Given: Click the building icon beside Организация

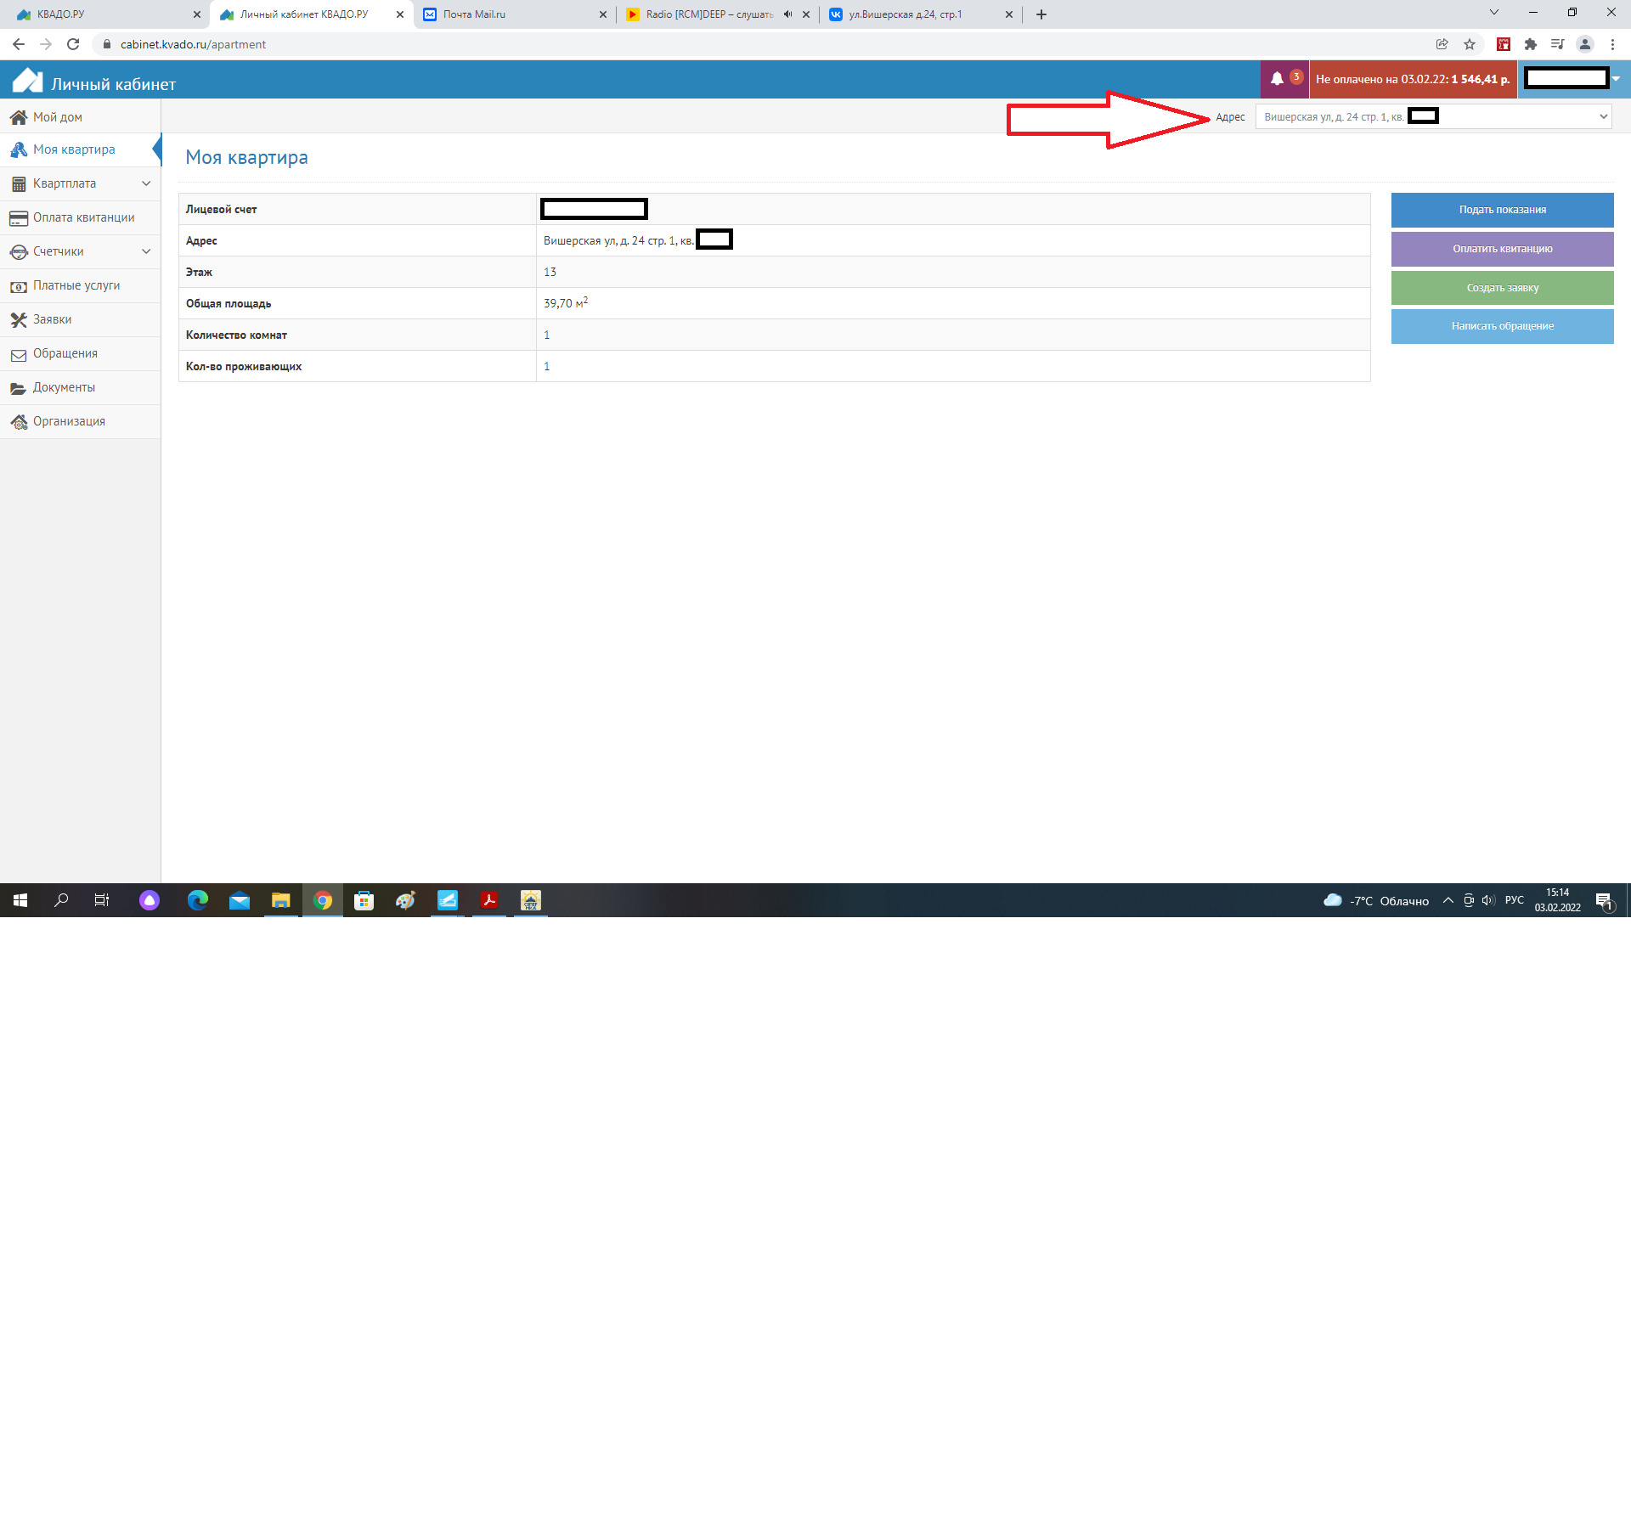Looking at the screenshot, I should 19,422.
